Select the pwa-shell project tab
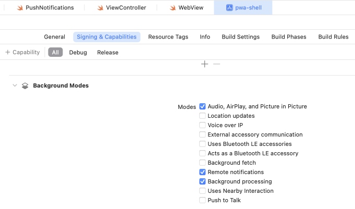The image size is (355, 209). coord(243,7)
